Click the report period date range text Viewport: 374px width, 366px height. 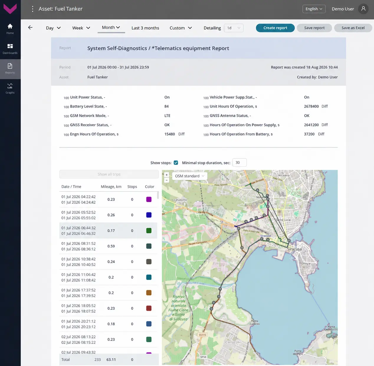(x=118, y=67)
